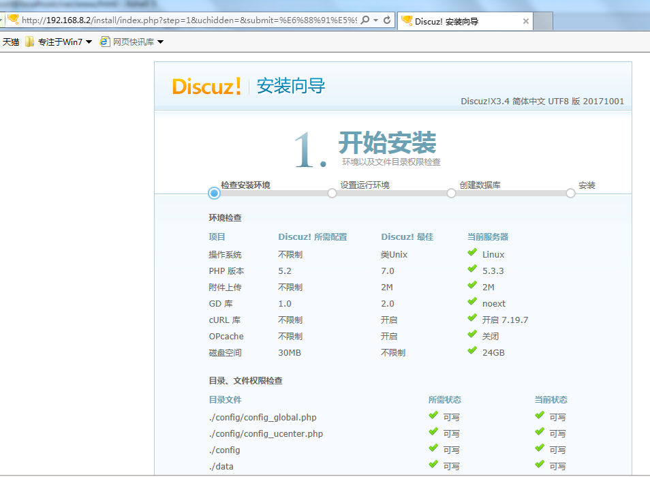Open a new blank tab
This screenshot has height=477, width=650.
[543, 21]
